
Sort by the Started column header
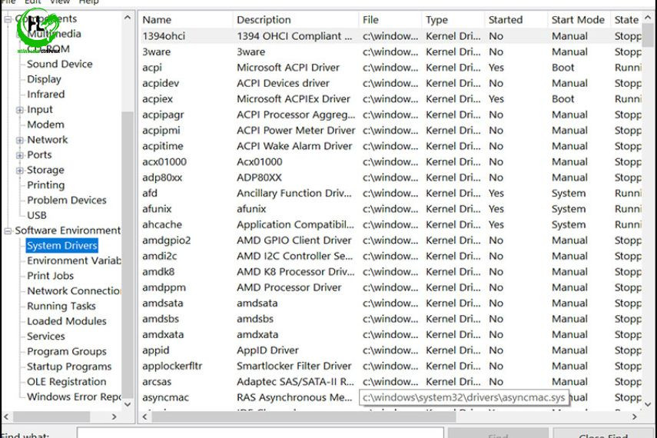[516, 20]
